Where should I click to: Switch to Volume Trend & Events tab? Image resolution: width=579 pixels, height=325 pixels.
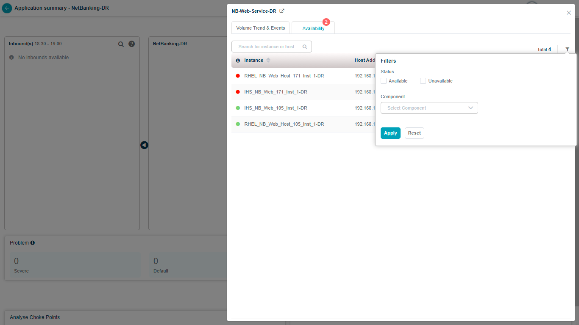coord(260,28)
